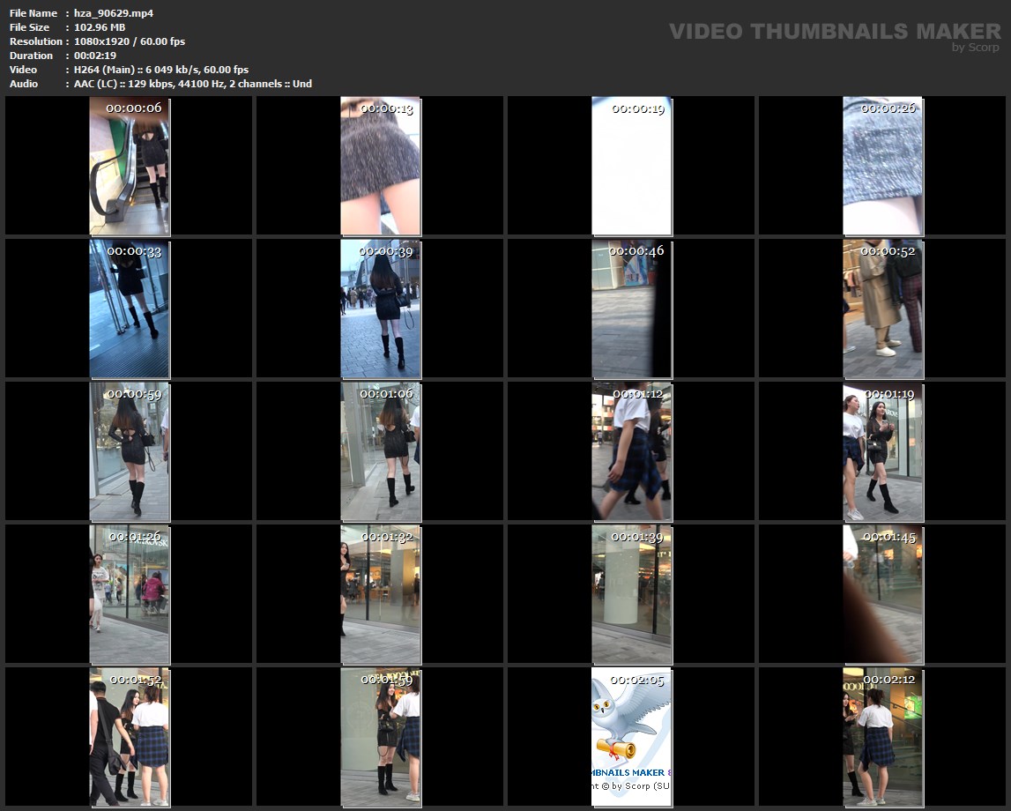Select the last thumbnail at 00:02:12

click(x=882, y=737)
